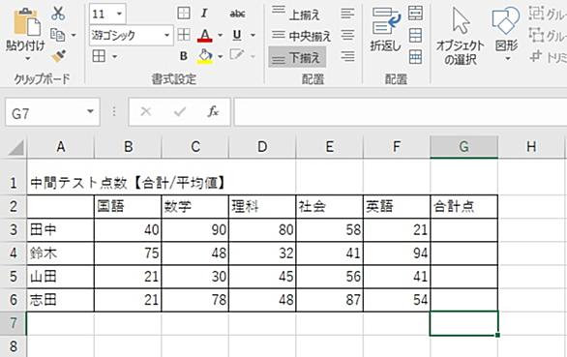Click the align left icon
This screenshot has width=567, height=357.
[347, 14]
